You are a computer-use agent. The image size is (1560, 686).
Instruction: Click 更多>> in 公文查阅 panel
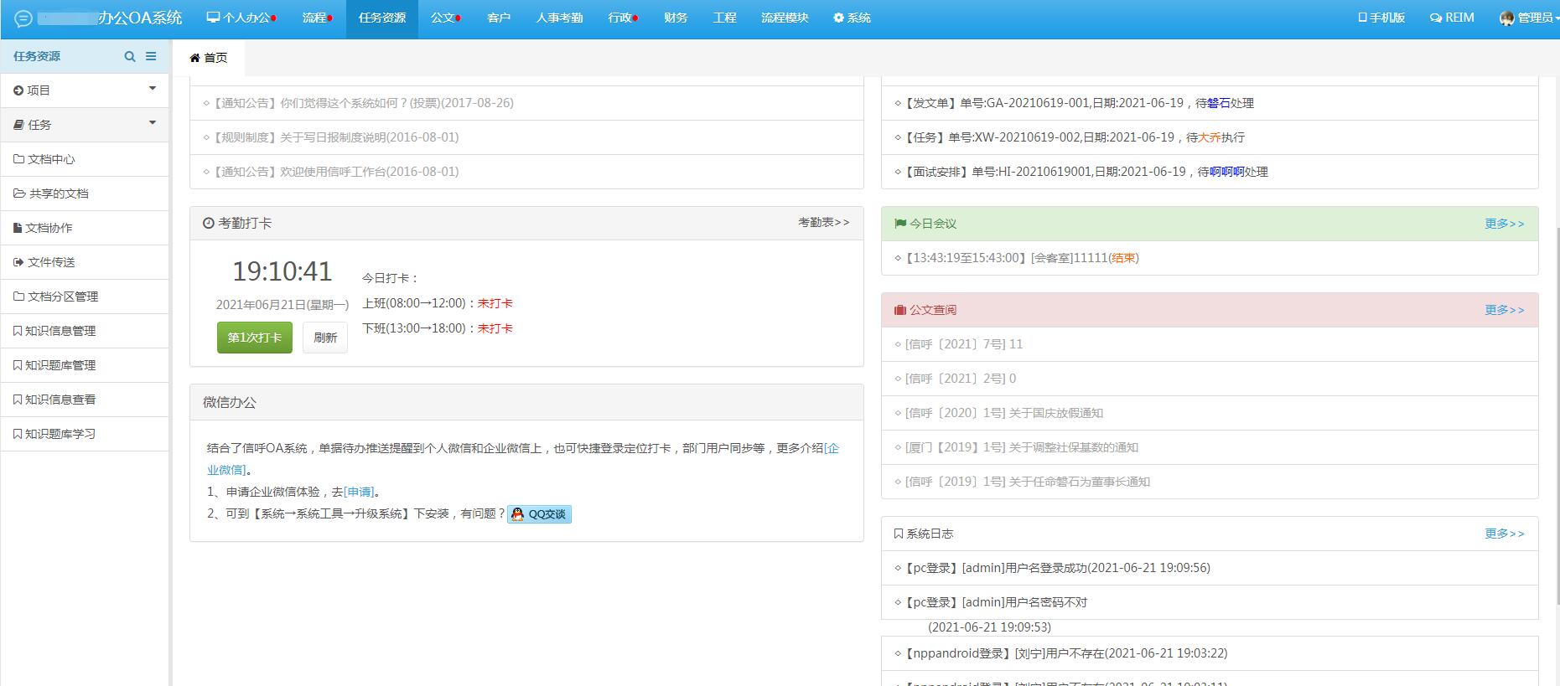click(x=1505, y=310)
